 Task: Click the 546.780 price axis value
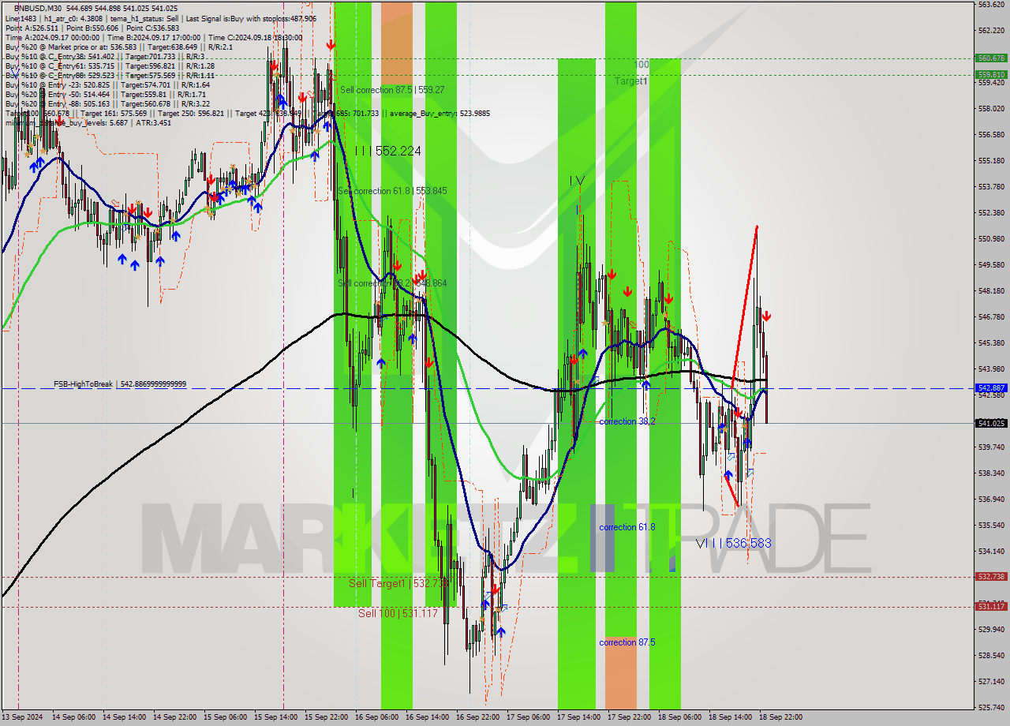991,317
